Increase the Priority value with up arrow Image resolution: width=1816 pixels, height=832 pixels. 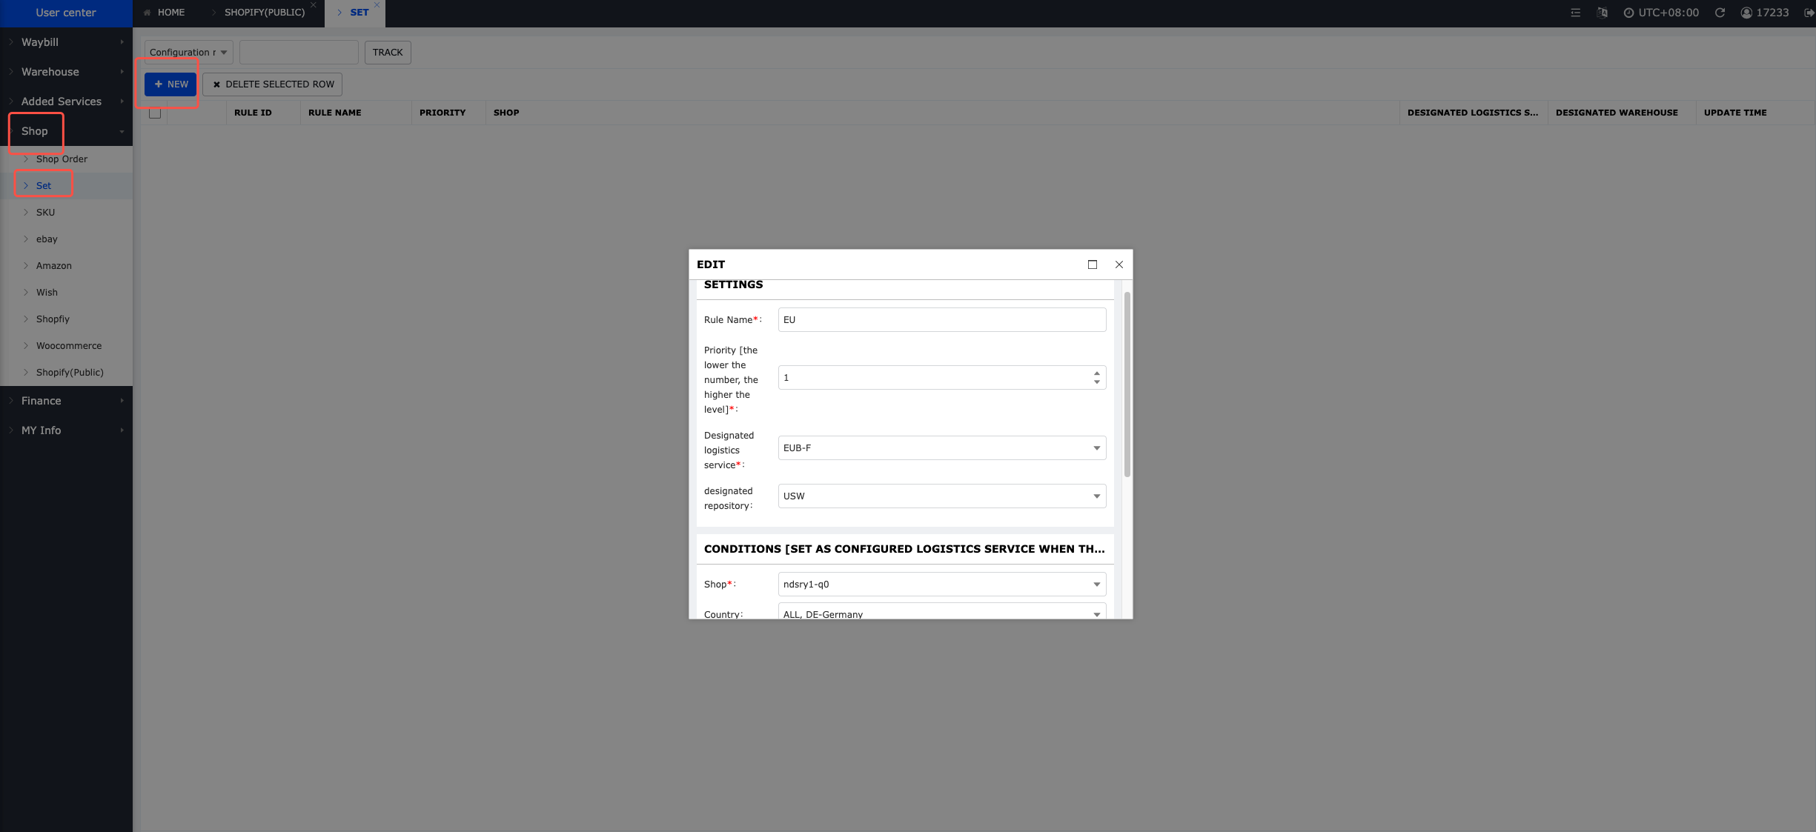click(1096, 373)
